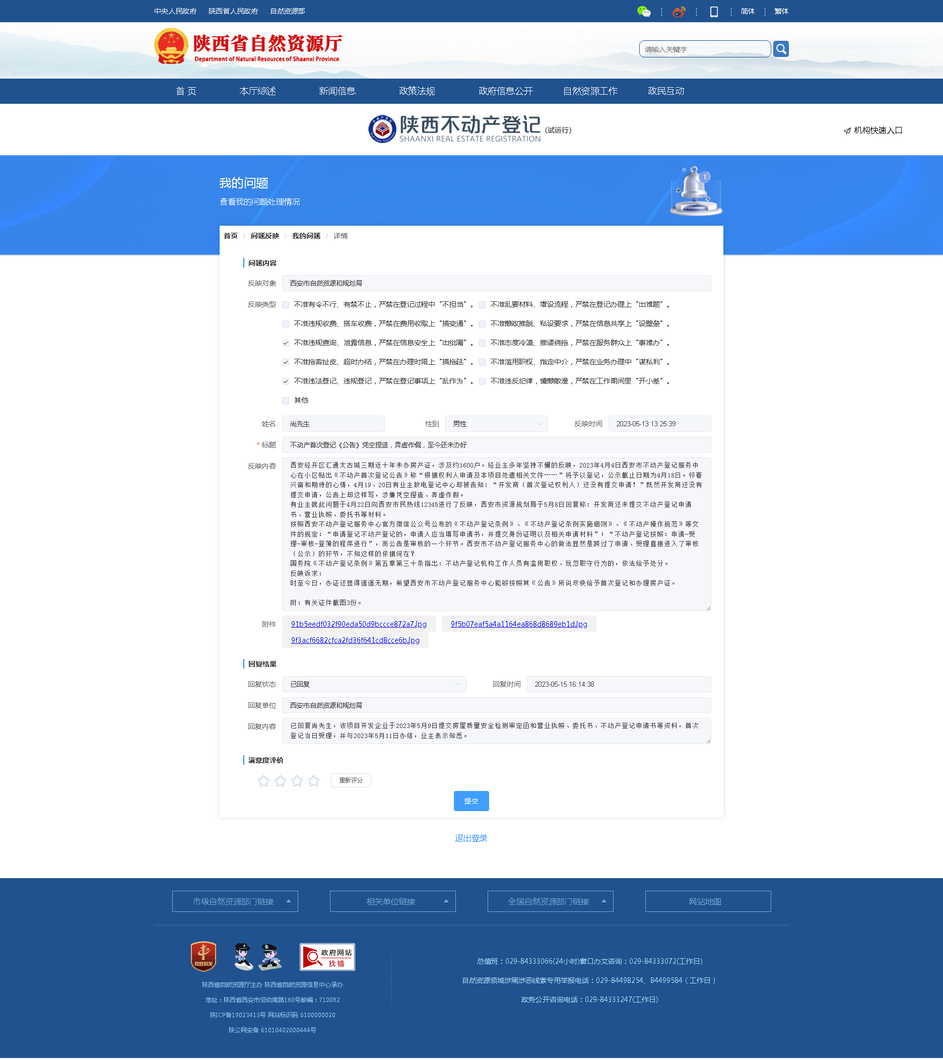Screen dimensions: 943x1060
Task: Toggle the '其他' checkbox
Action: point(286,401)
